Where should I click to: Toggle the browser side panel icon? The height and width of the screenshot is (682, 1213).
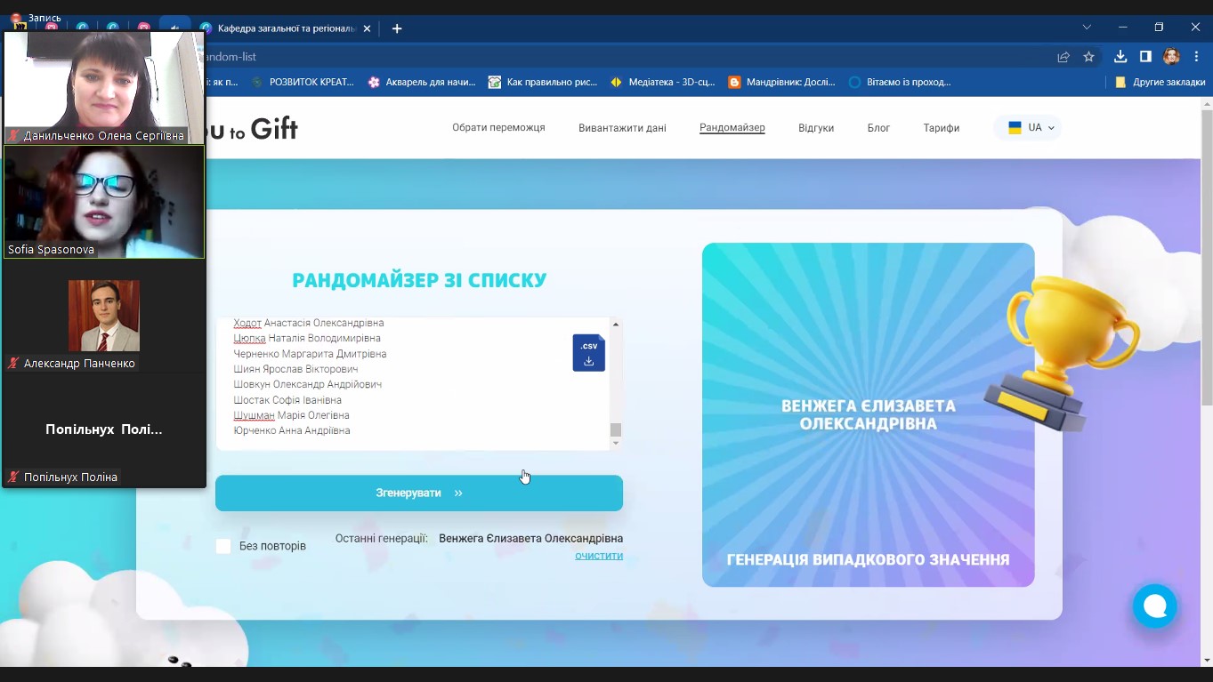[1145, 57]
